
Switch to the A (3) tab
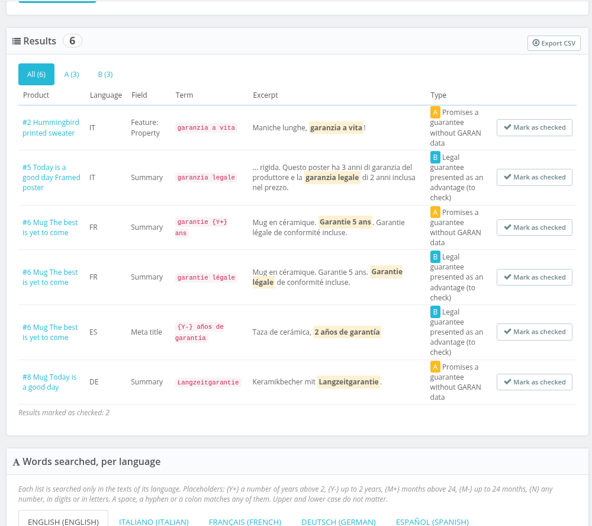tap(72, 75)
